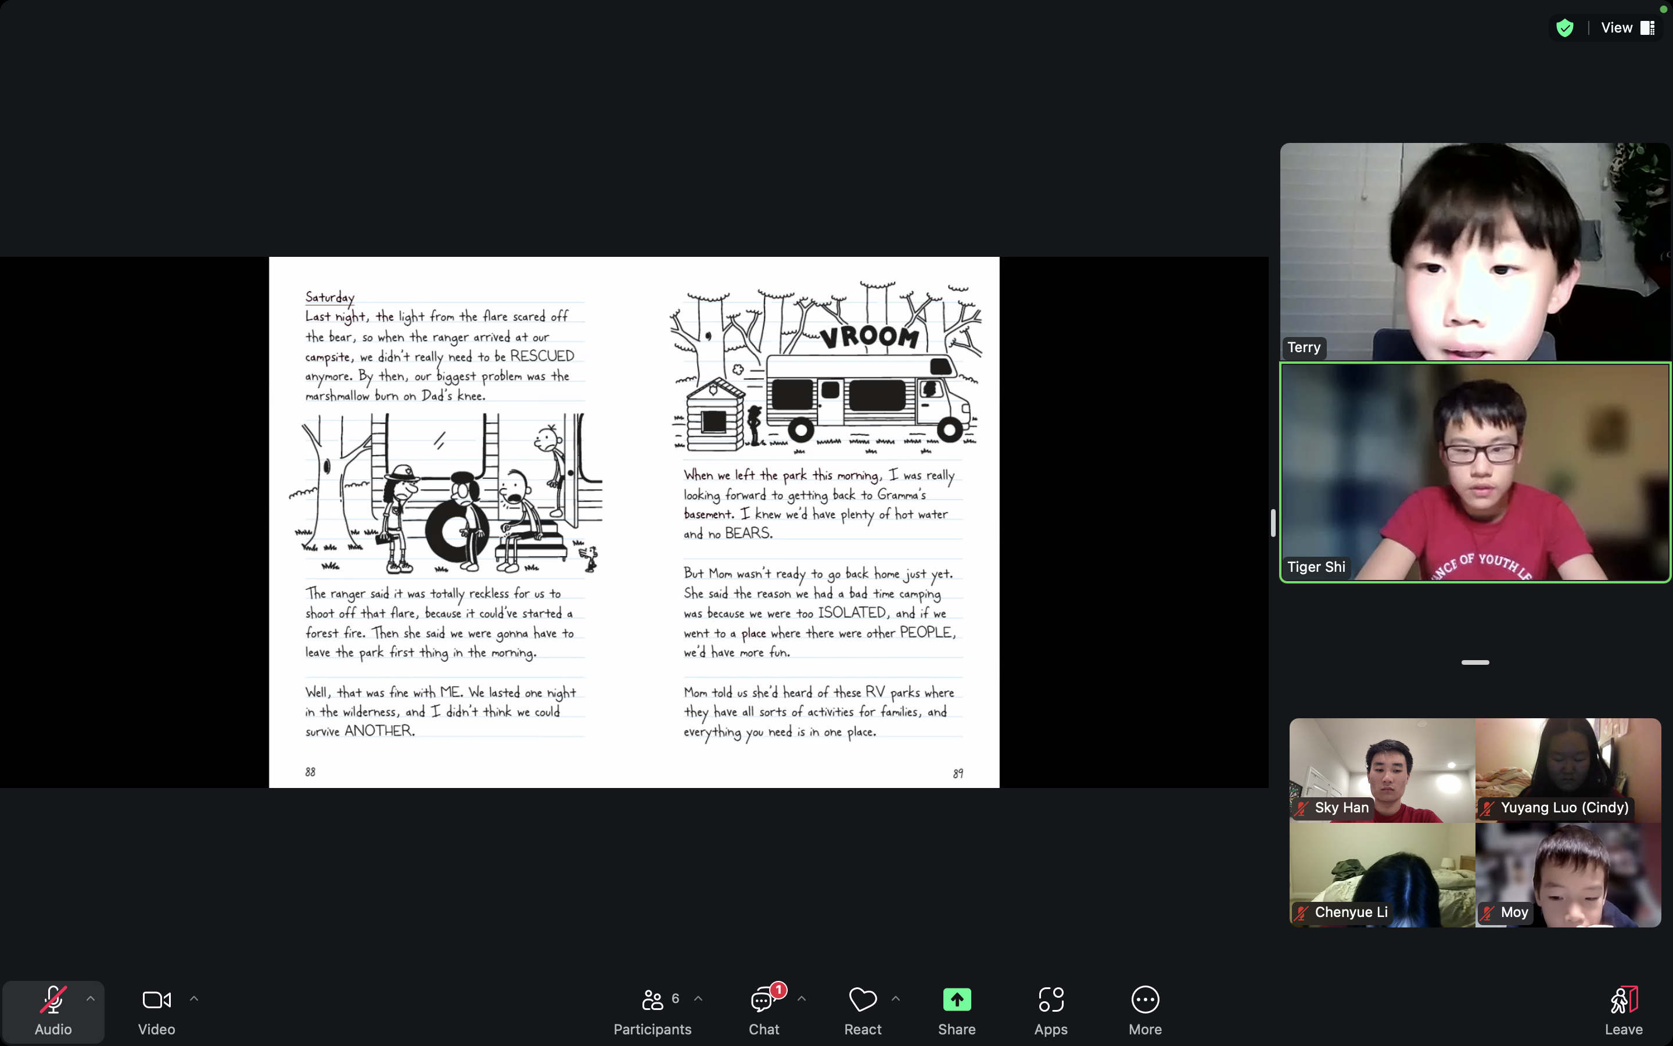Viewport: 1673px width, 1046px height.
Task: Expand reactions options chevron
Action: (x=896, y=999)
